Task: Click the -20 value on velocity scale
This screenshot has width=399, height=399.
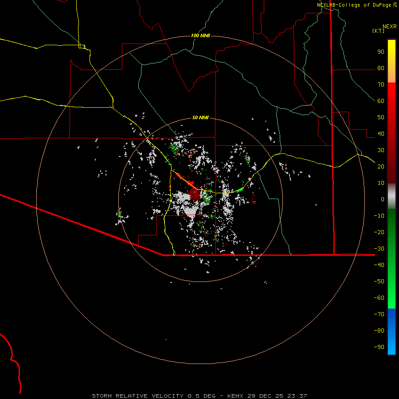Action: 379,232
